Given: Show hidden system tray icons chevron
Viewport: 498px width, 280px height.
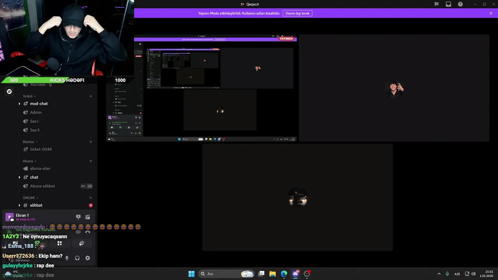Looking at the screenshot, I should click(439, 274).
